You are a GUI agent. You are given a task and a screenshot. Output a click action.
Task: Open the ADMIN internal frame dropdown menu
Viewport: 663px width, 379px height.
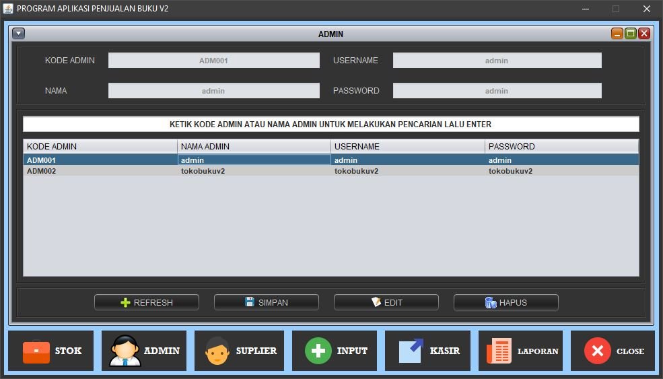(19, 34)
